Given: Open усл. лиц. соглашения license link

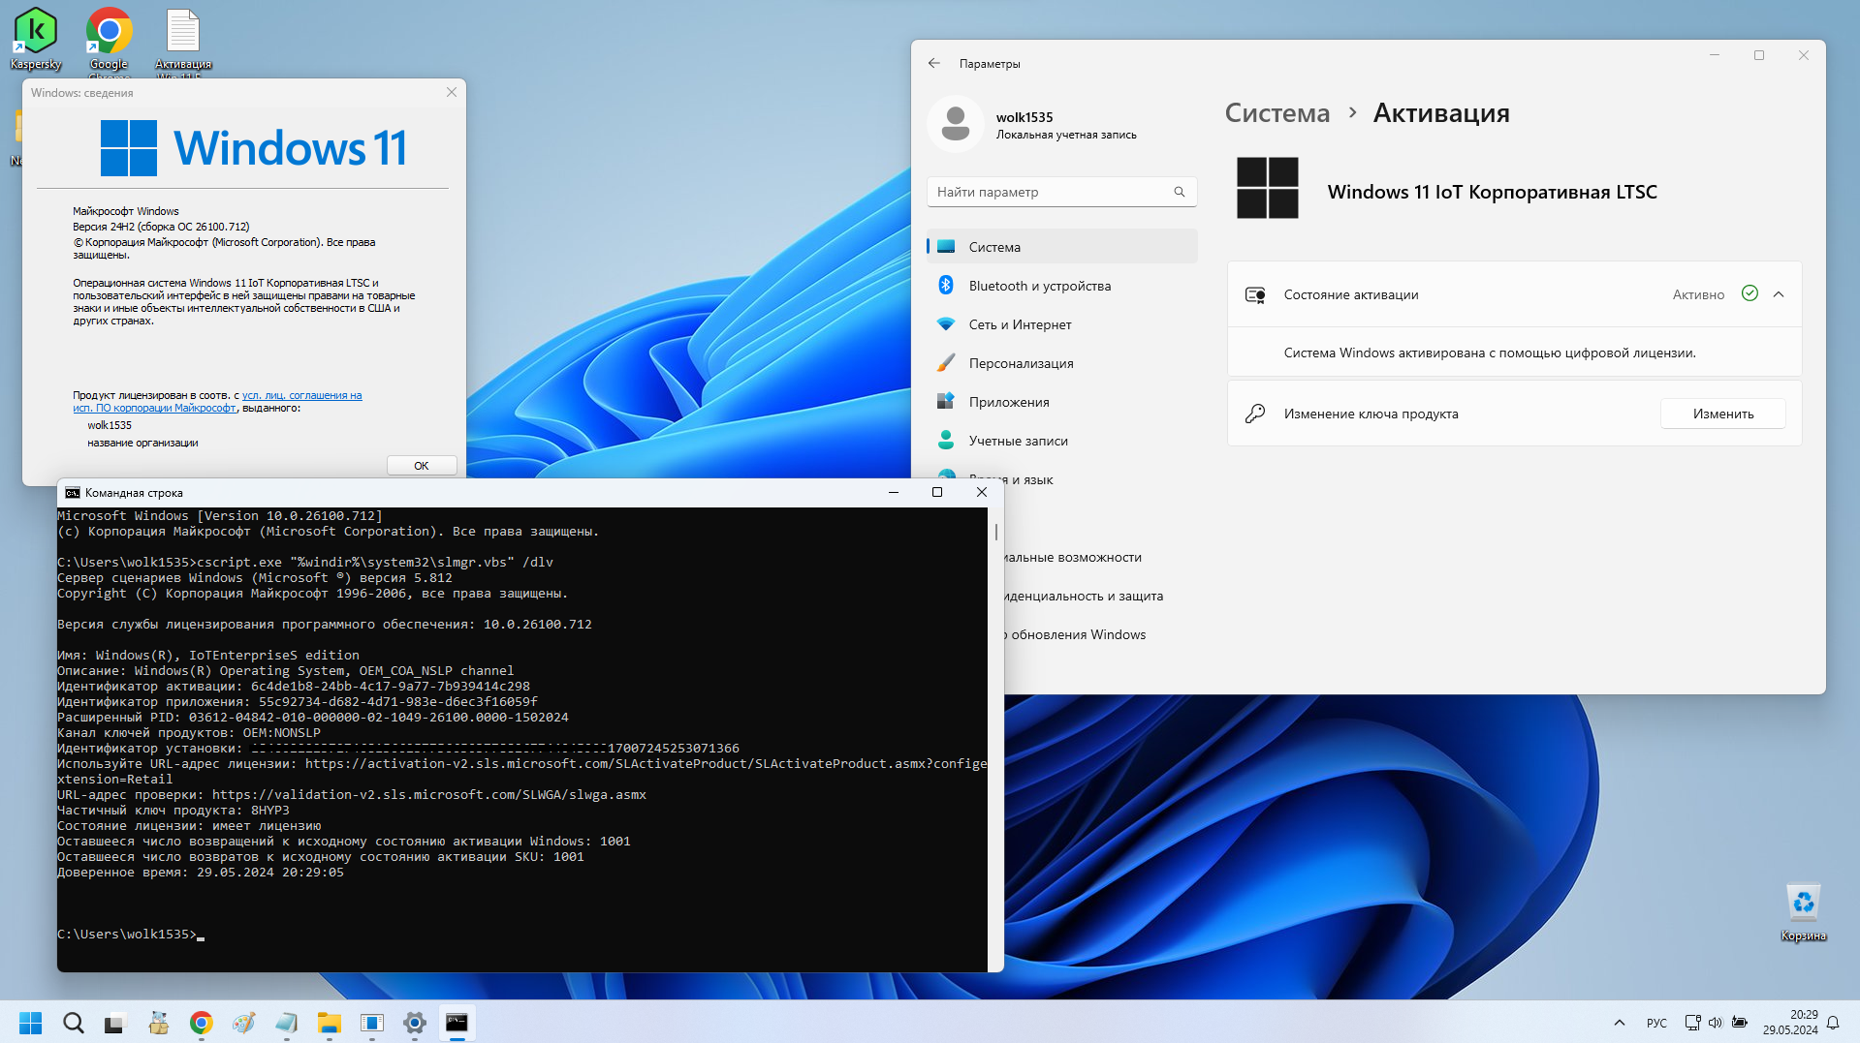Looking at the screenshot, I should tap(301, 395).
